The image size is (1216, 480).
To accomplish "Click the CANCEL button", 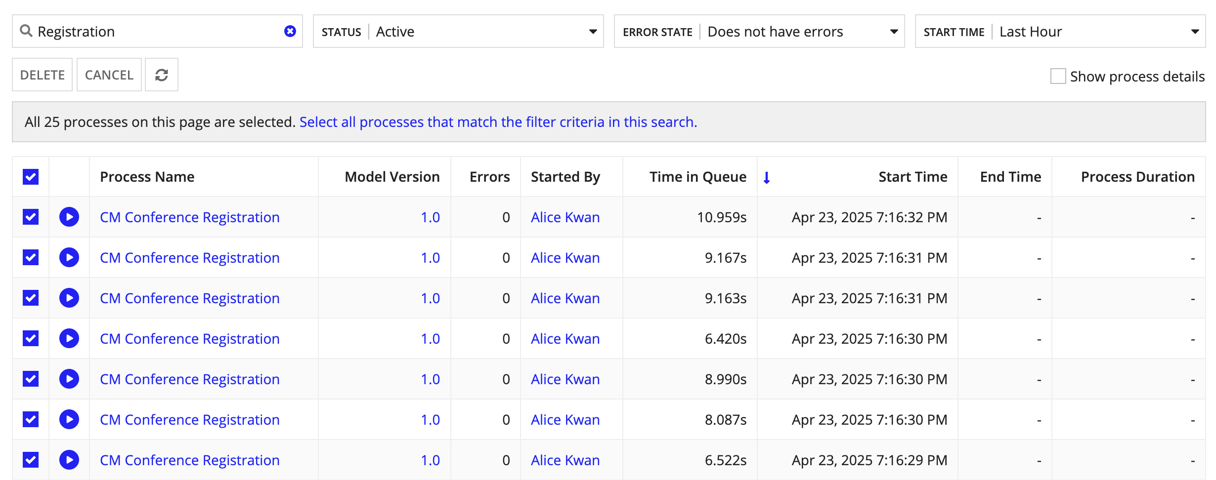I will pos(109,75).
